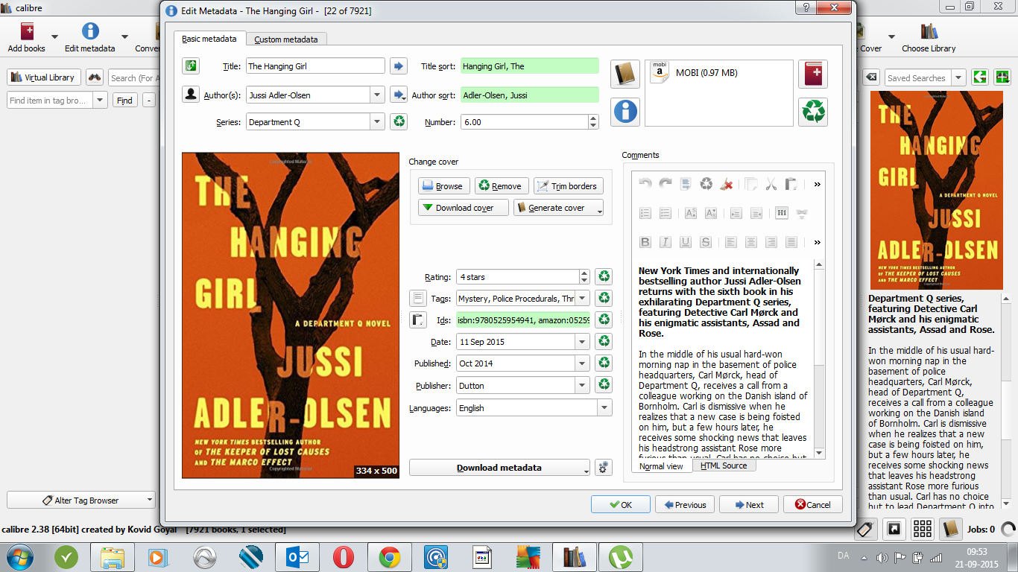
Task: Clear the Published date with its recycle icon
Action: coord(604,363)
